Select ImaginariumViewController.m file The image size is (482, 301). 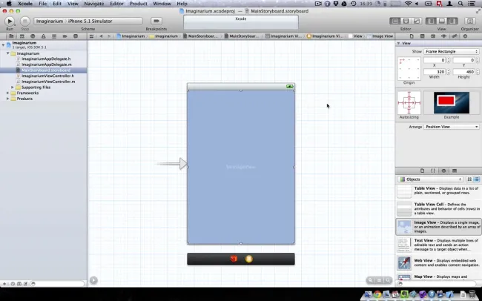point(48,82)
